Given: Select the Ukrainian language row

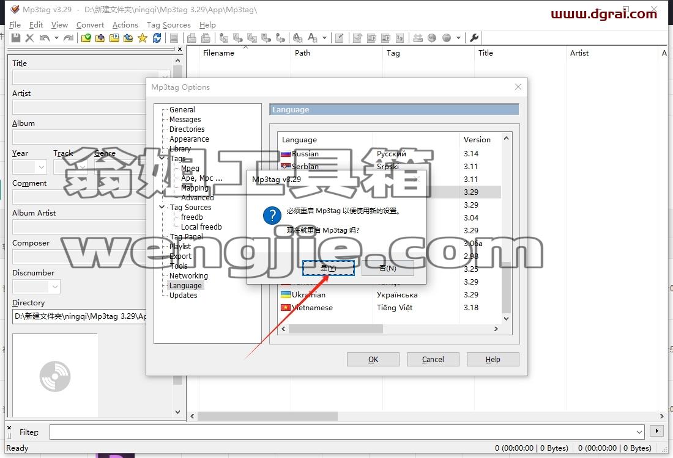Looking at the screenshot, I should point(389,295).
